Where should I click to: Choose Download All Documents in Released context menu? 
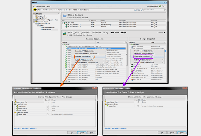(85, 51)
